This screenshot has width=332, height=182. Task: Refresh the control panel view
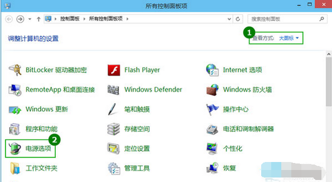pyautogui.click(x=238, y=19)
